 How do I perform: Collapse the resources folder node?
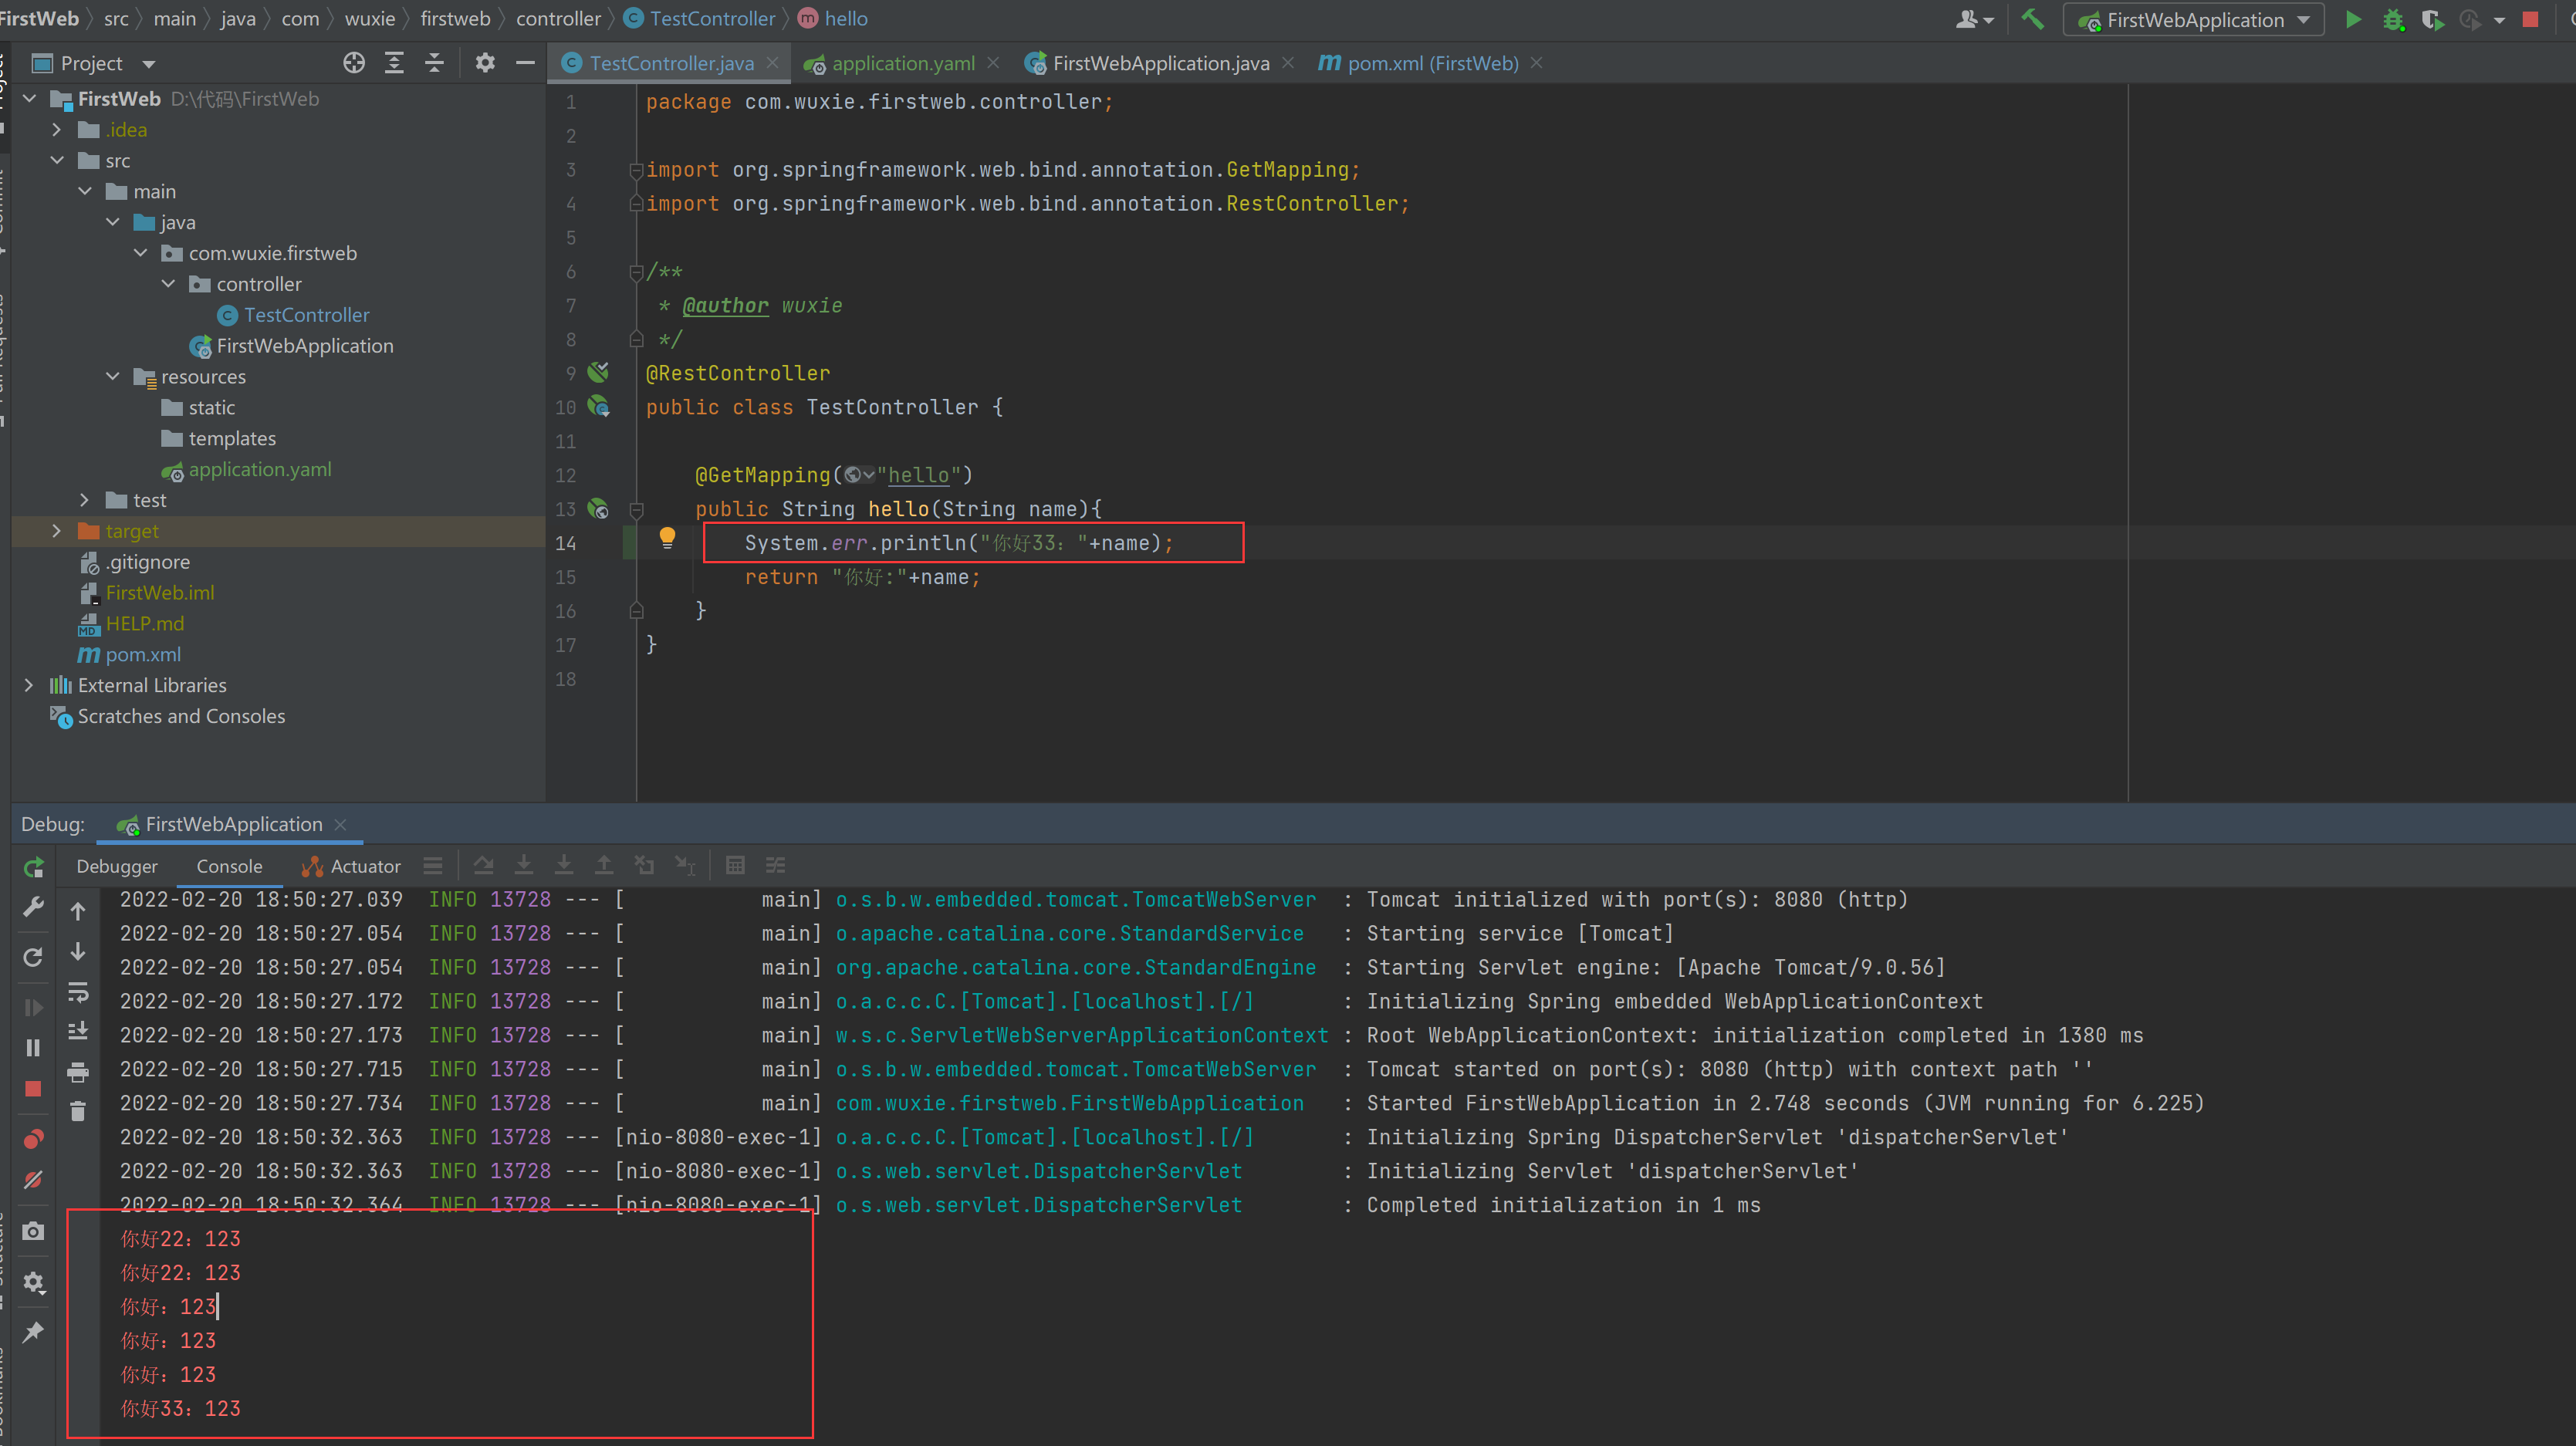click(113, 376)
